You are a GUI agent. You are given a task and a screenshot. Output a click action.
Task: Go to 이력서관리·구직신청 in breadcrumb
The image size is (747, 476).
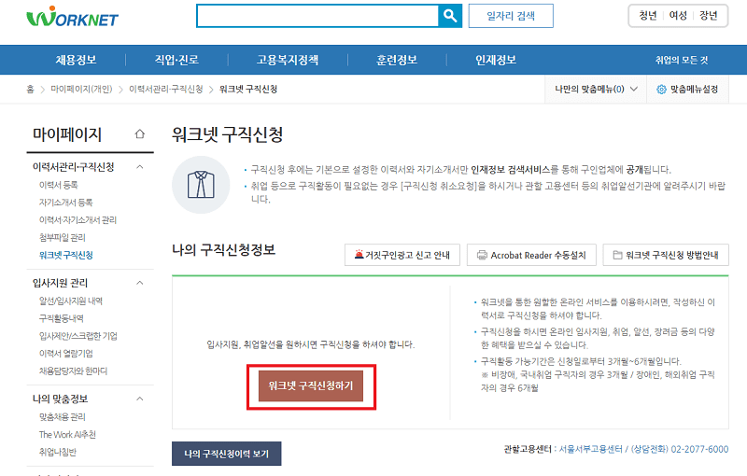(x=166, y=89)
